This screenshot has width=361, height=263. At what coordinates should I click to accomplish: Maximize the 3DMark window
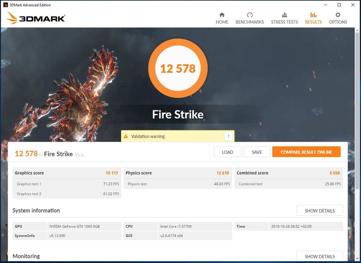coord(339,5)
